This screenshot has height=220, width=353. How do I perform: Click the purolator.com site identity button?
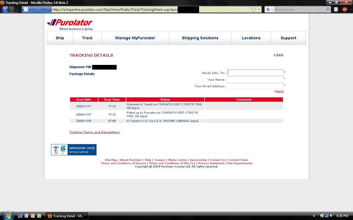(37, 9)
